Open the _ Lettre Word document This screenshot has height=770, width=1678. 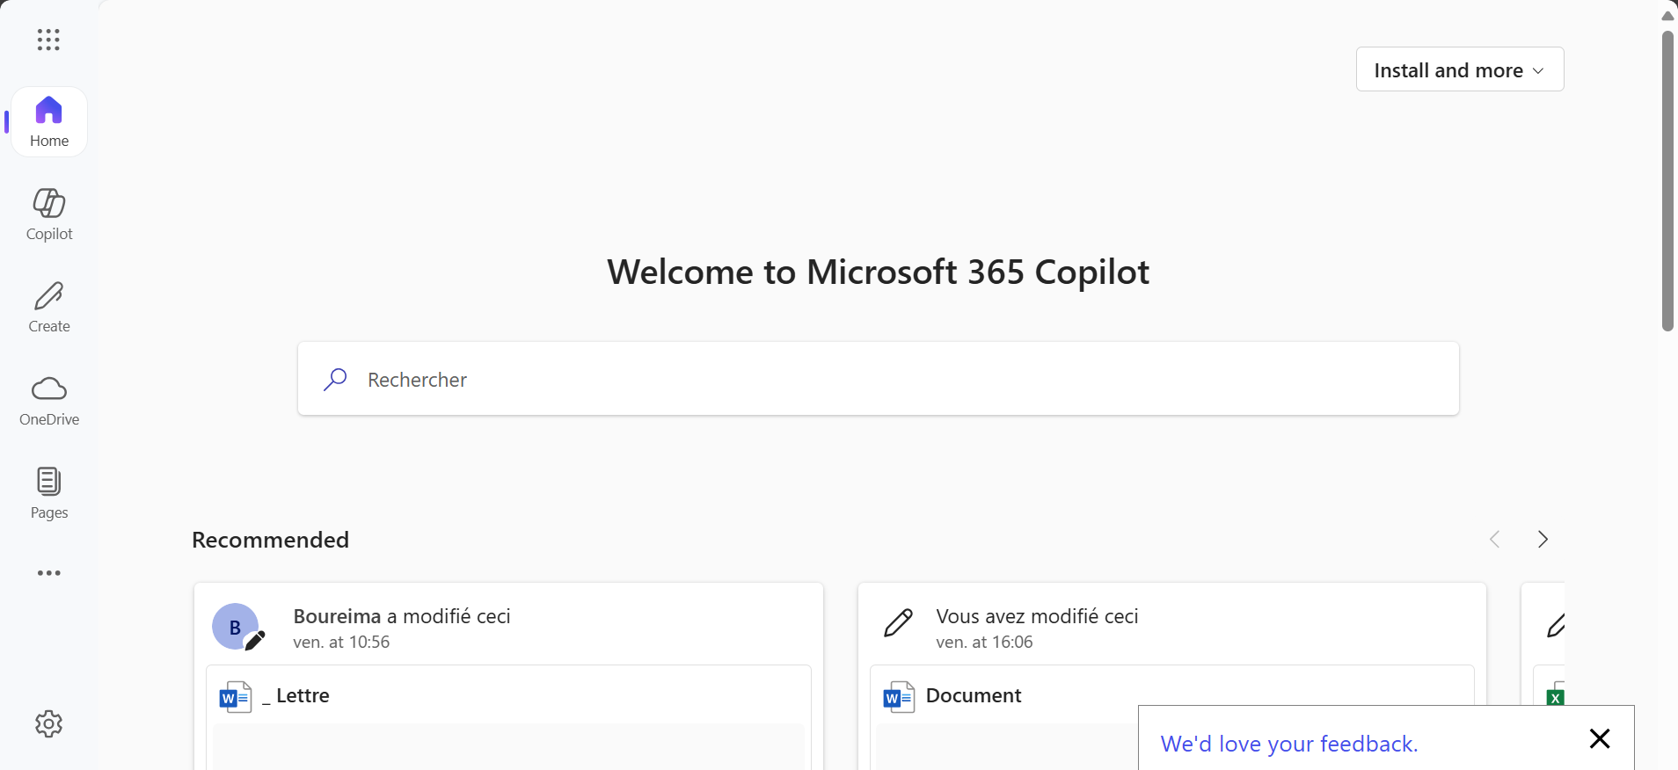pyautogui.click(x=303, y=696)
